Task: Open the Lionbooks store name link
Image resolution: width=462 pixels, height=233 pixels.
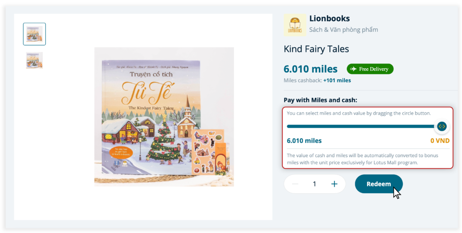Action: [x=329, y=19]
